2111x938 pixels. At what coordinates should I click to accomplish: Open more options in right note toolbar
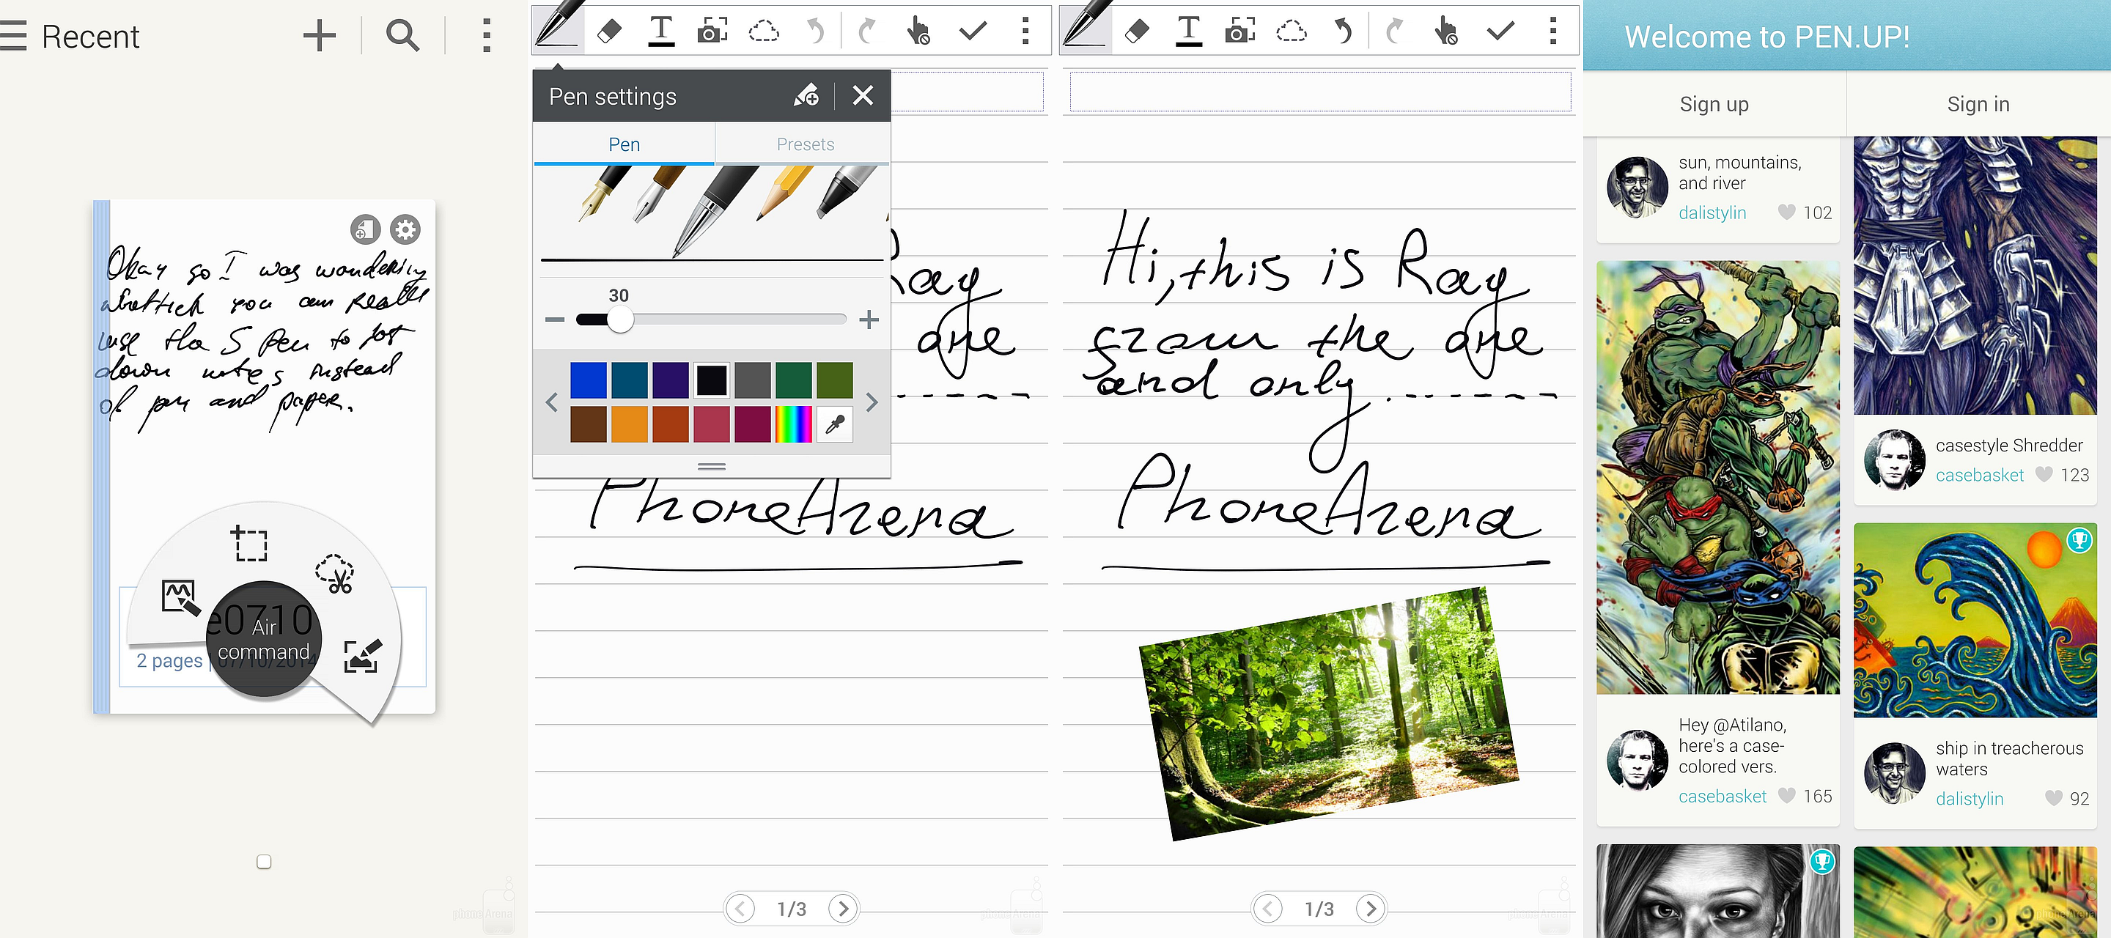pyautogui.click(x=1553, y=31)
